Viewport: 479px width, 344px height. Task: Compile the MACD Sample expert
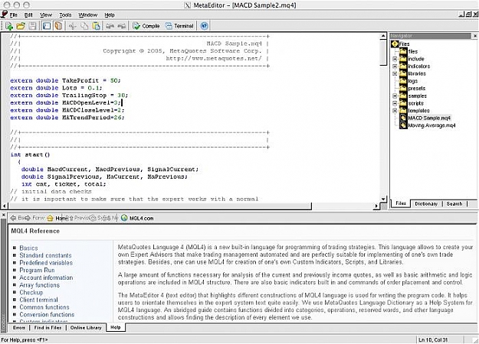click(x=146, y=26)
